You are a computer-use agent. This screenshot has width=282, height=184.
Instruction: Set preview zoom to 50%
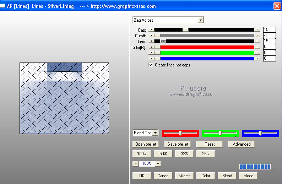(163, 153)
